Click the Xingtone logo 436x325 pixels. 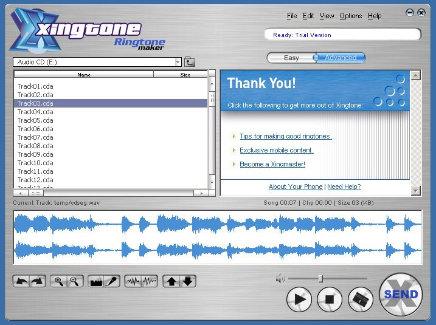pyautogui.click(x=86, y=31)
